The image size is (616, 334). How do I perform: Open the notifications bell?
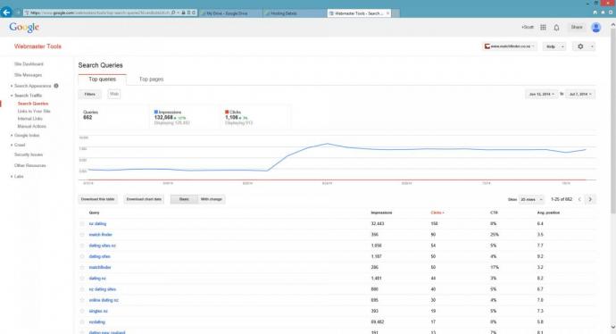(x=556, y=28)
